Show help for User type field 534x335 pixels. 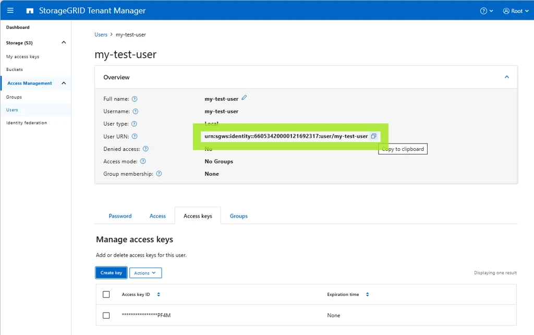click(134, 124)
